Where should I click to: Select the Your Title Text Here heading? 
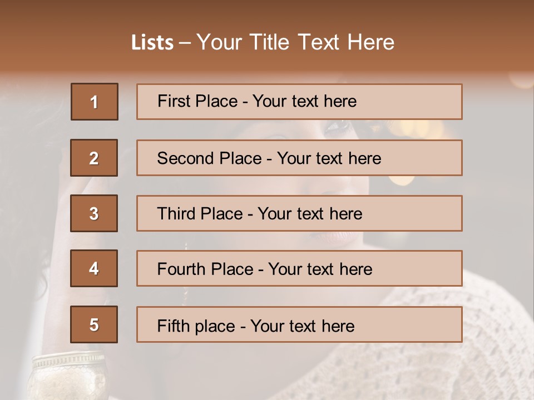[295, 43]
